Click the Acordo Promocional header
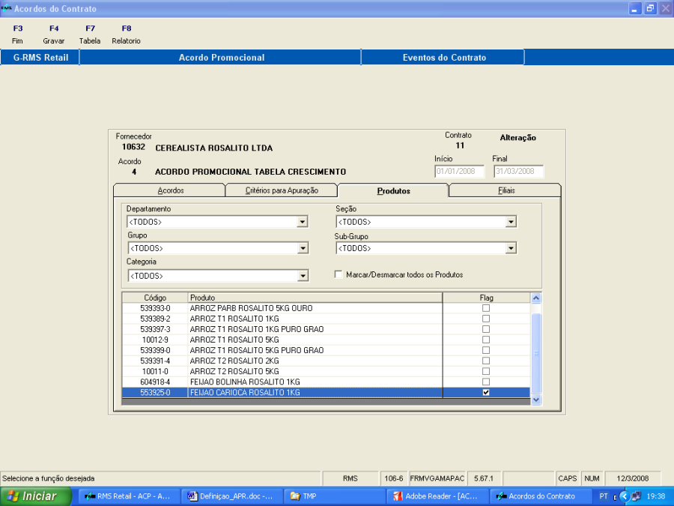 click(221, 57)
